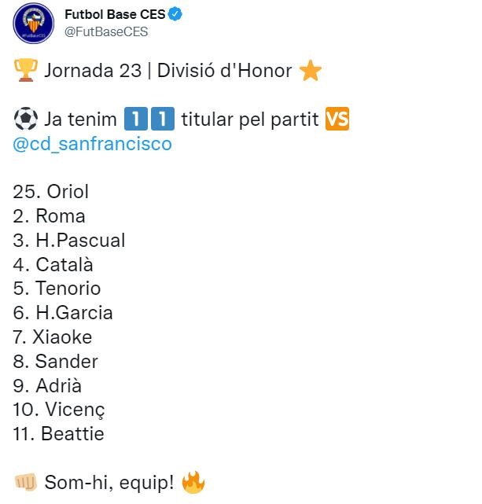Click the blue verified badge icon
The width and height of the screenshot is (482, 504).
coord(175,14)
